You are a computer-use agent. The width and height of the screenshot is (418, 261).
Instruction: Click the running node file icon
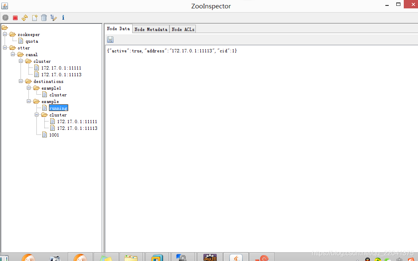tap(45, 108)
